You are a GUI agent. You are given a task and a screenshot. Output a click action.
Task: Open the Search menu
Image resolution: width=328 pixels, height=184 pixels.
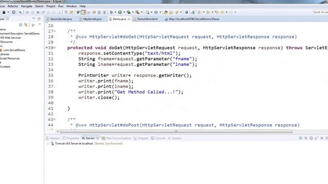39,6
